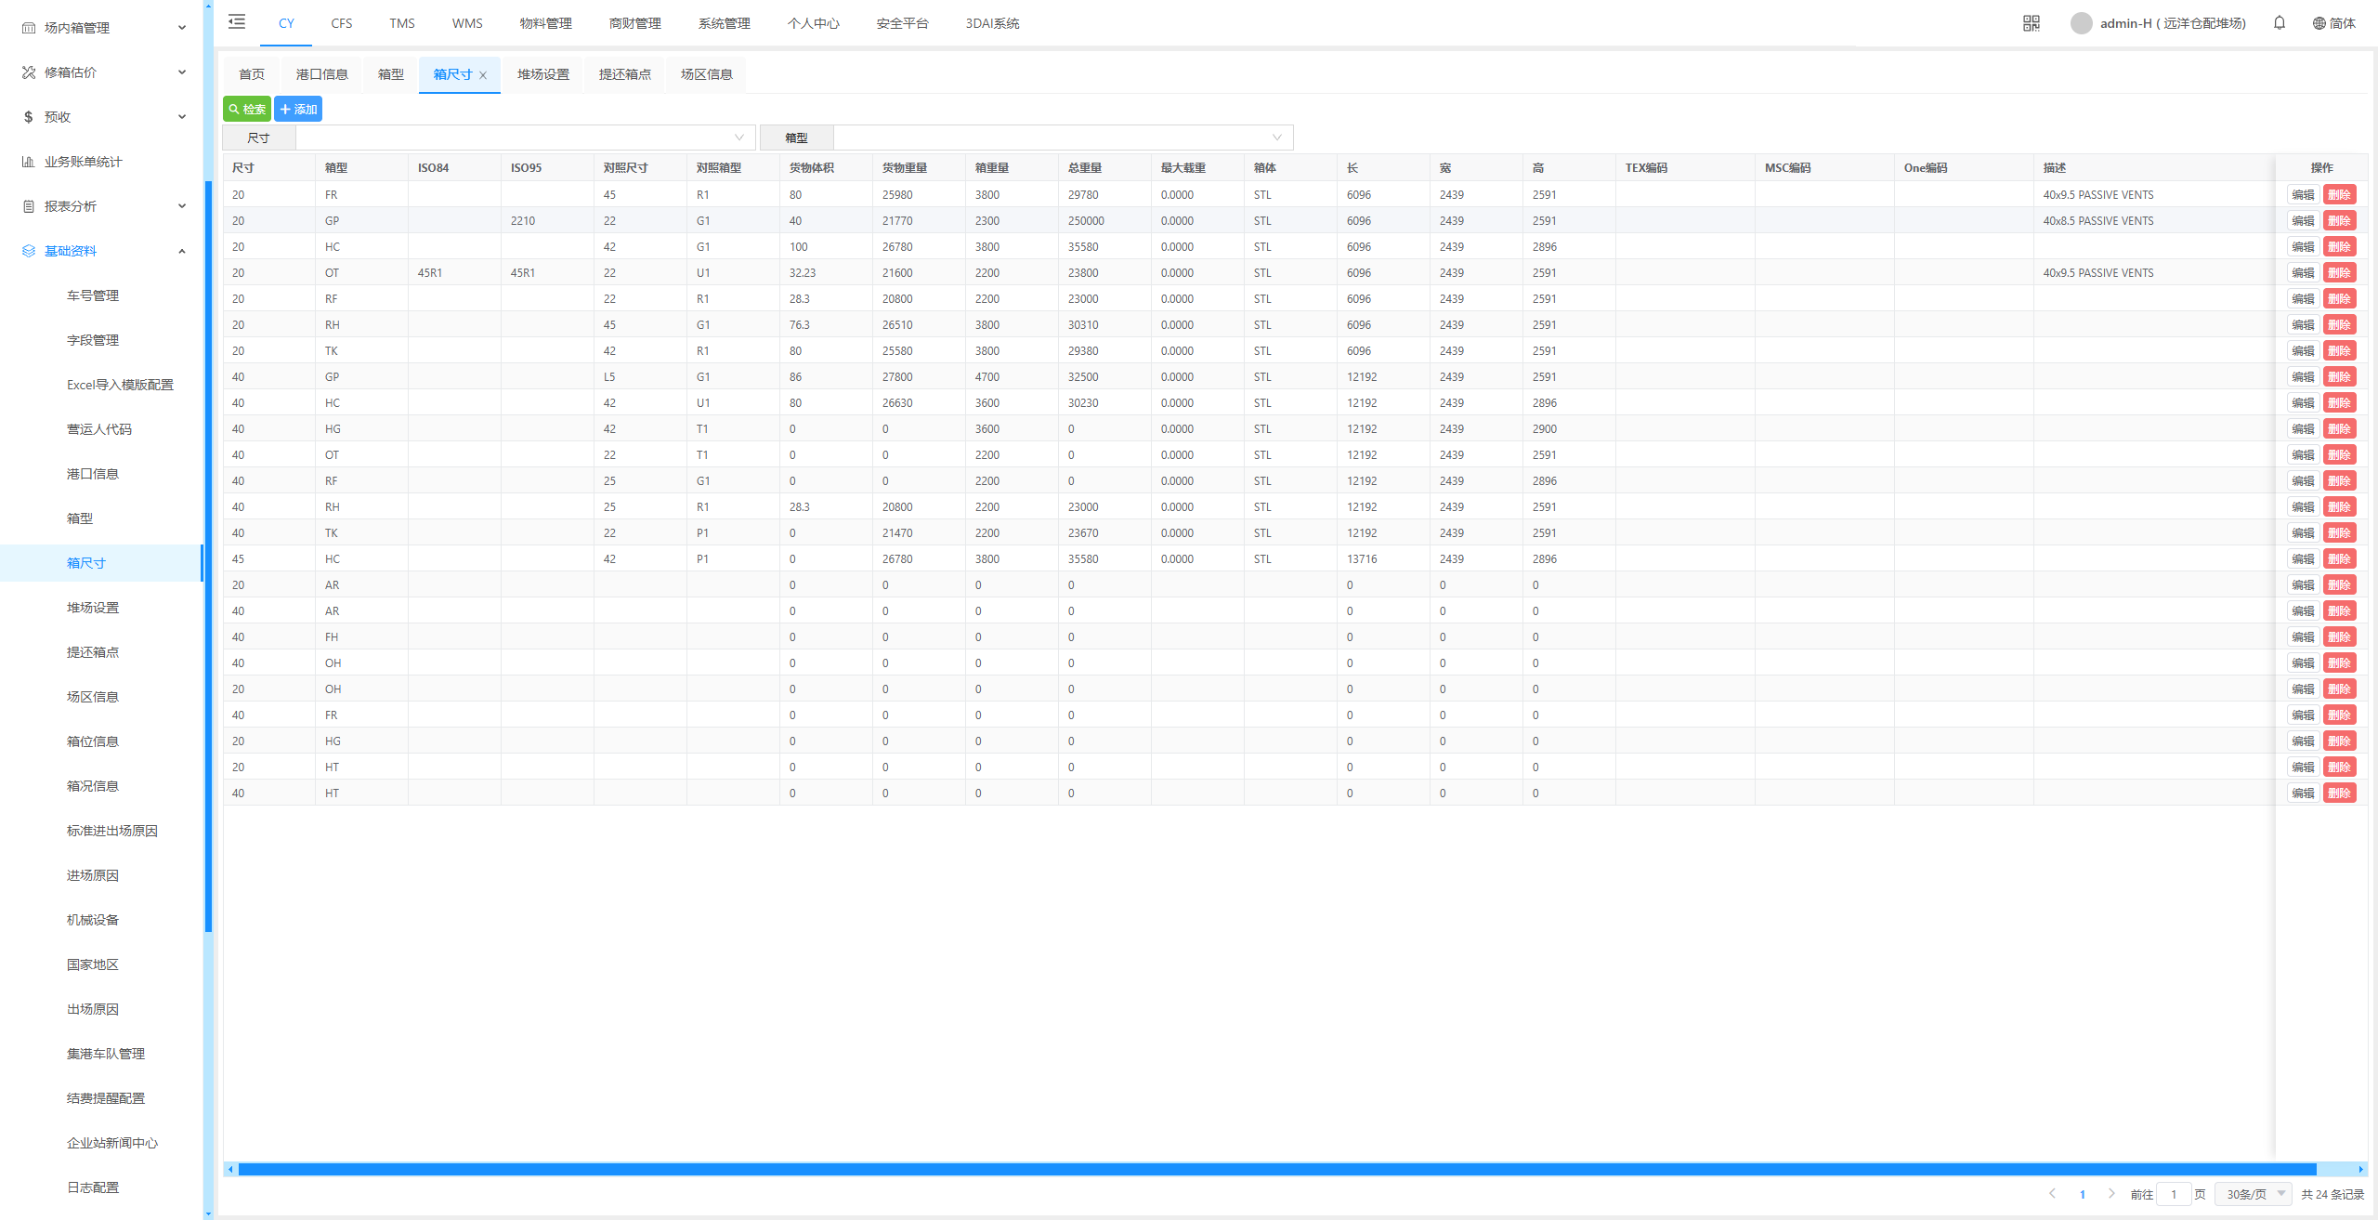2378x1220 pixels.
Task: Go to next page arrow in pagination
Action: click(2111, 1194)
